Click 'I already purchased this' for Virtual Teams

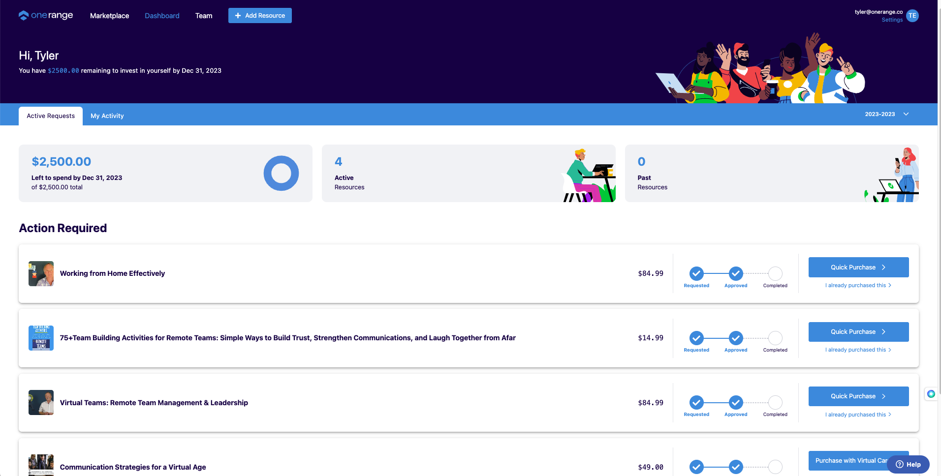pyautogui.click(x=858, y=415)
